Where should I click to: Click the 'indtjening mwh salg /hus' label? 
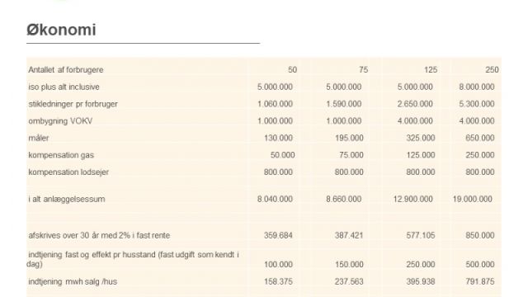click(x=73, y=281)
